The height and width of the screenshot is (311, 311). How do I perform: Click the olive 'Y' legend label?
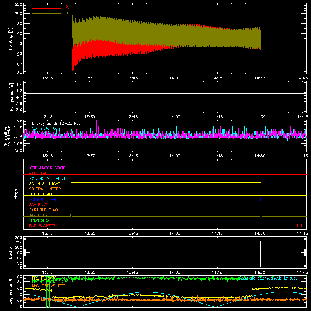[67, 12]
